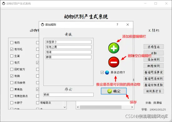The width and height of the screenshot is (172, 122).
Task: Check the 有爪 feature box
Action: 12,63
